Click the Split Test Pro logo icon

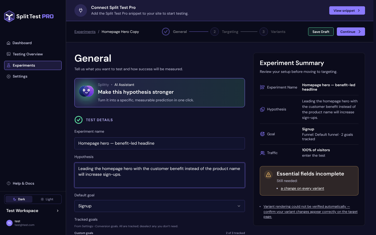tap(9, 16)
